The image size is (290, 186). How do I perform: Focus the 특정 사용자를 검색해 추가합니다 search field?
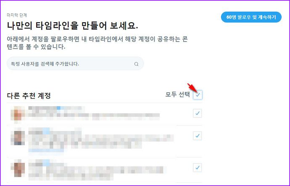[75, 64]
